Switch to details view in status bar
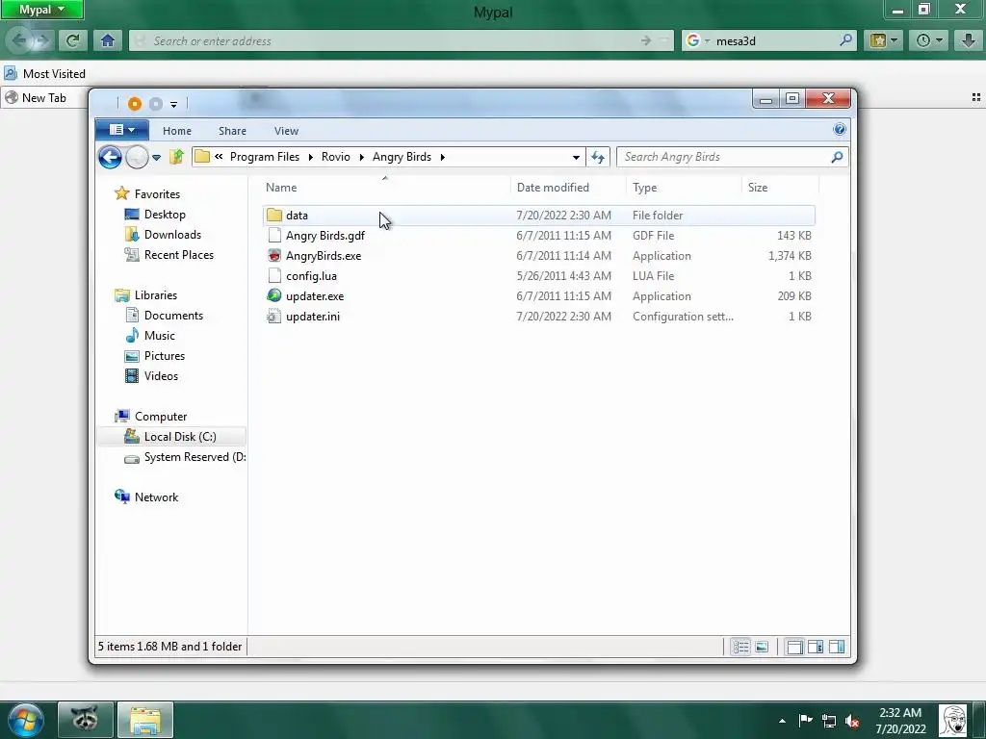Screen dimensions: 986x739 740,647
